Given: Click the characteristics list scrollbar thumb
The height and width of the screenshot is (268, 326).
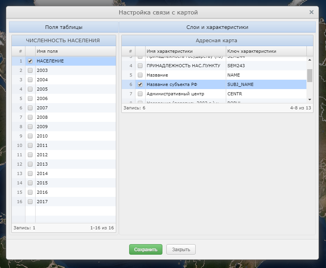Looking at the screenshot, I should tap(310, 75).
